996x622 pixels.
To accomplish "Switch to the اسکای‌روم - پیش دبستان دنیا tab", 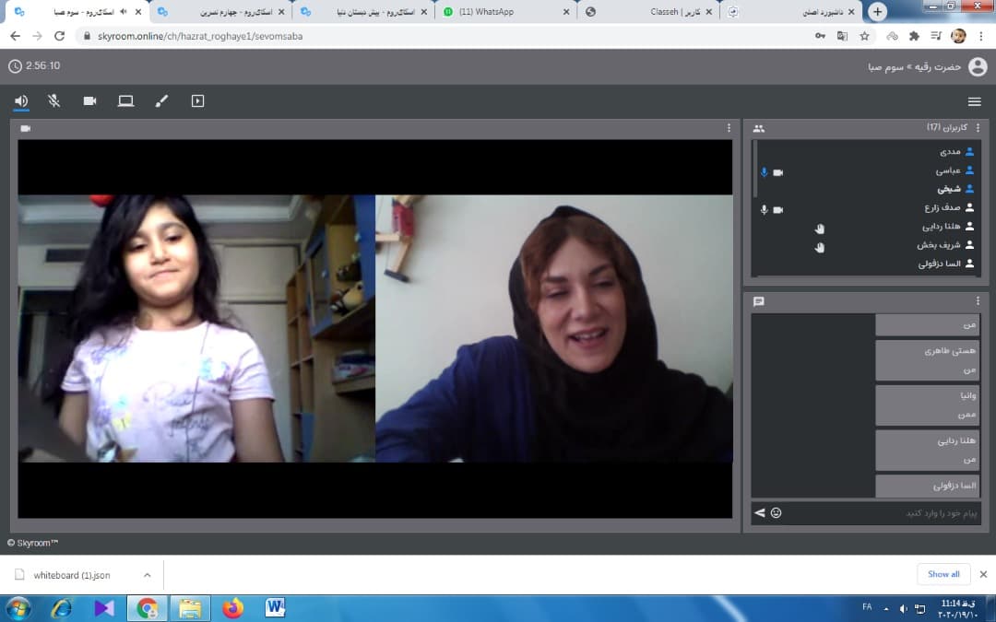I will click(x=363, y=11).
